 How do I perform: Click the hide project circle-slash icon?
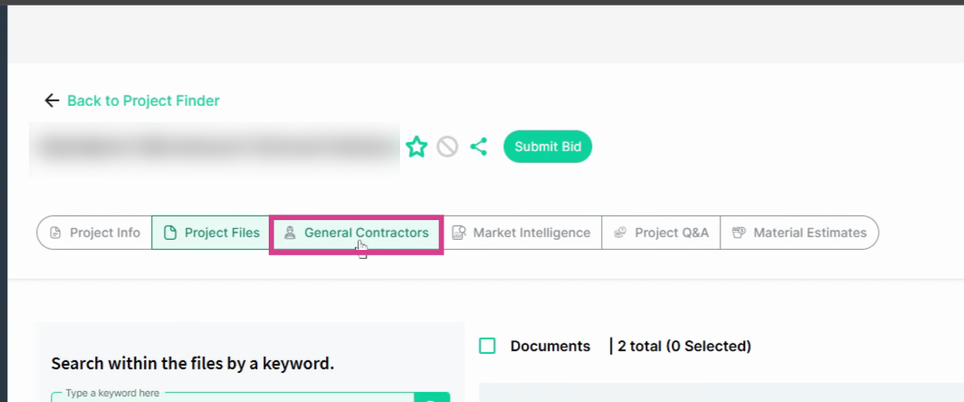pos(447,147)
